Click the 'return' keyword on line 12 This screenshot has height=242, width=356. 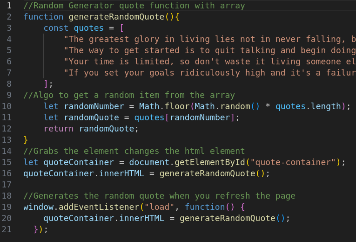(59, 129)
